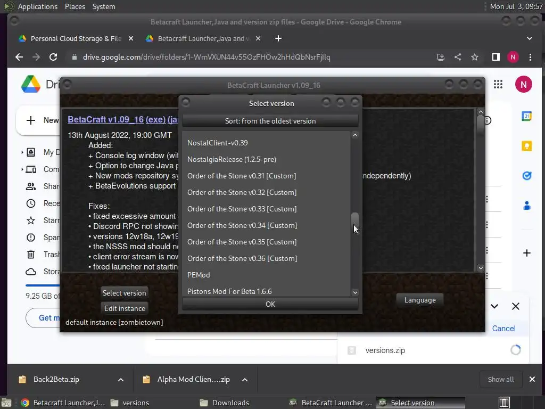Viewport: 545px width, 409px height.
Task: Click changelog panel scroll down arrow
Action: (x=481, y=268)
